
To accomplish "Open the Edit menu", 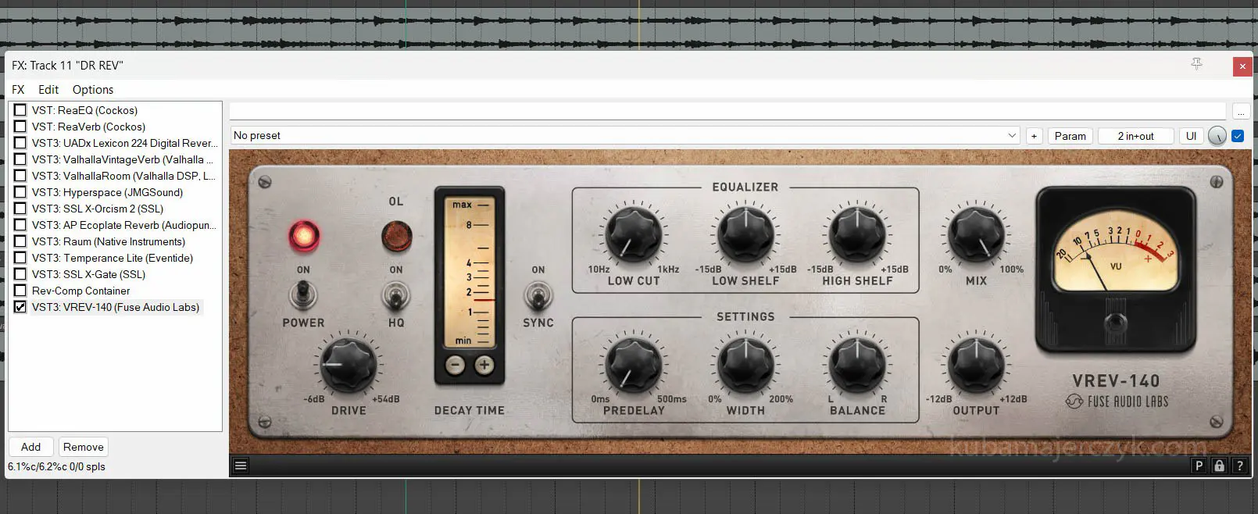I will point(48,90).
